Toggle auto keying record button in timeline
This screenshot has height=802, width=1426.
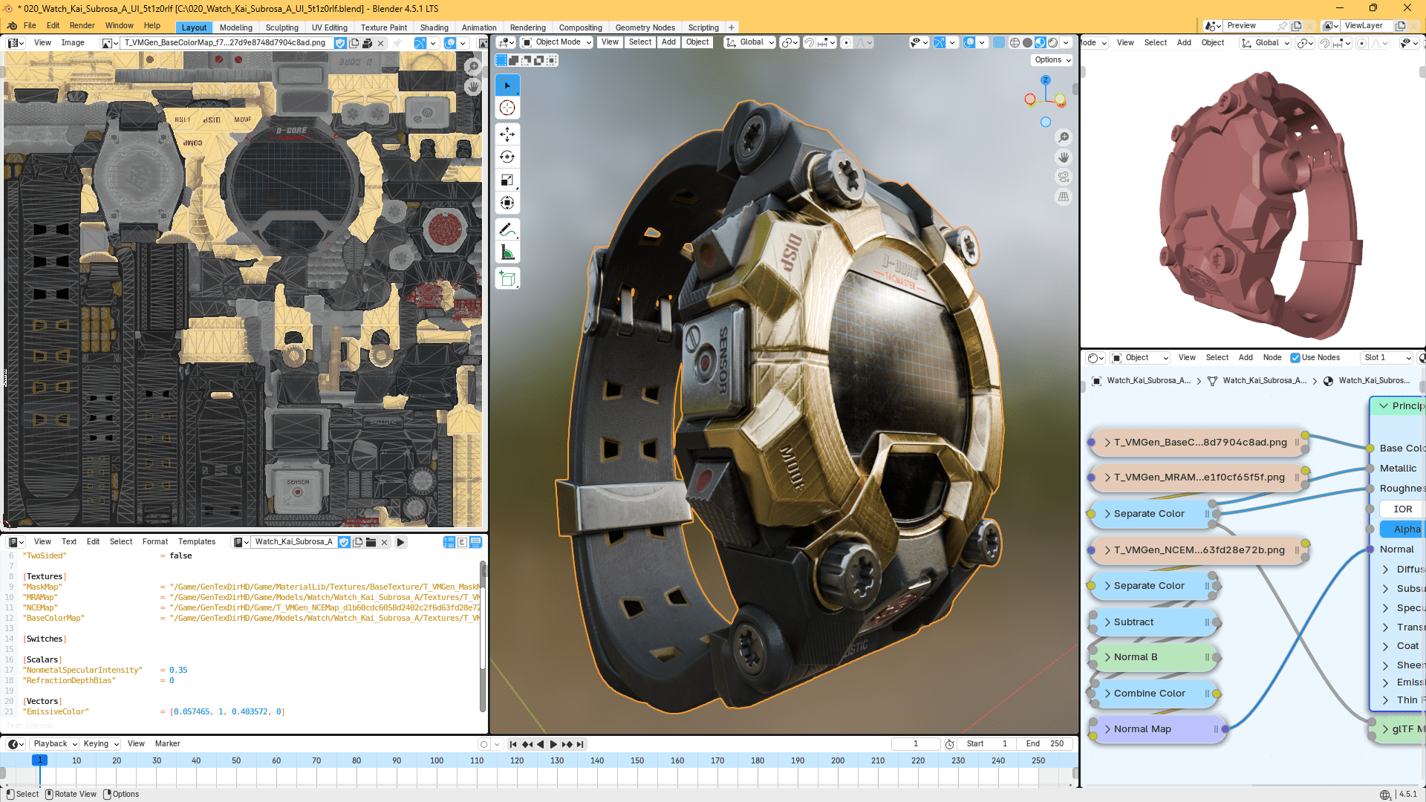[484, 744]
